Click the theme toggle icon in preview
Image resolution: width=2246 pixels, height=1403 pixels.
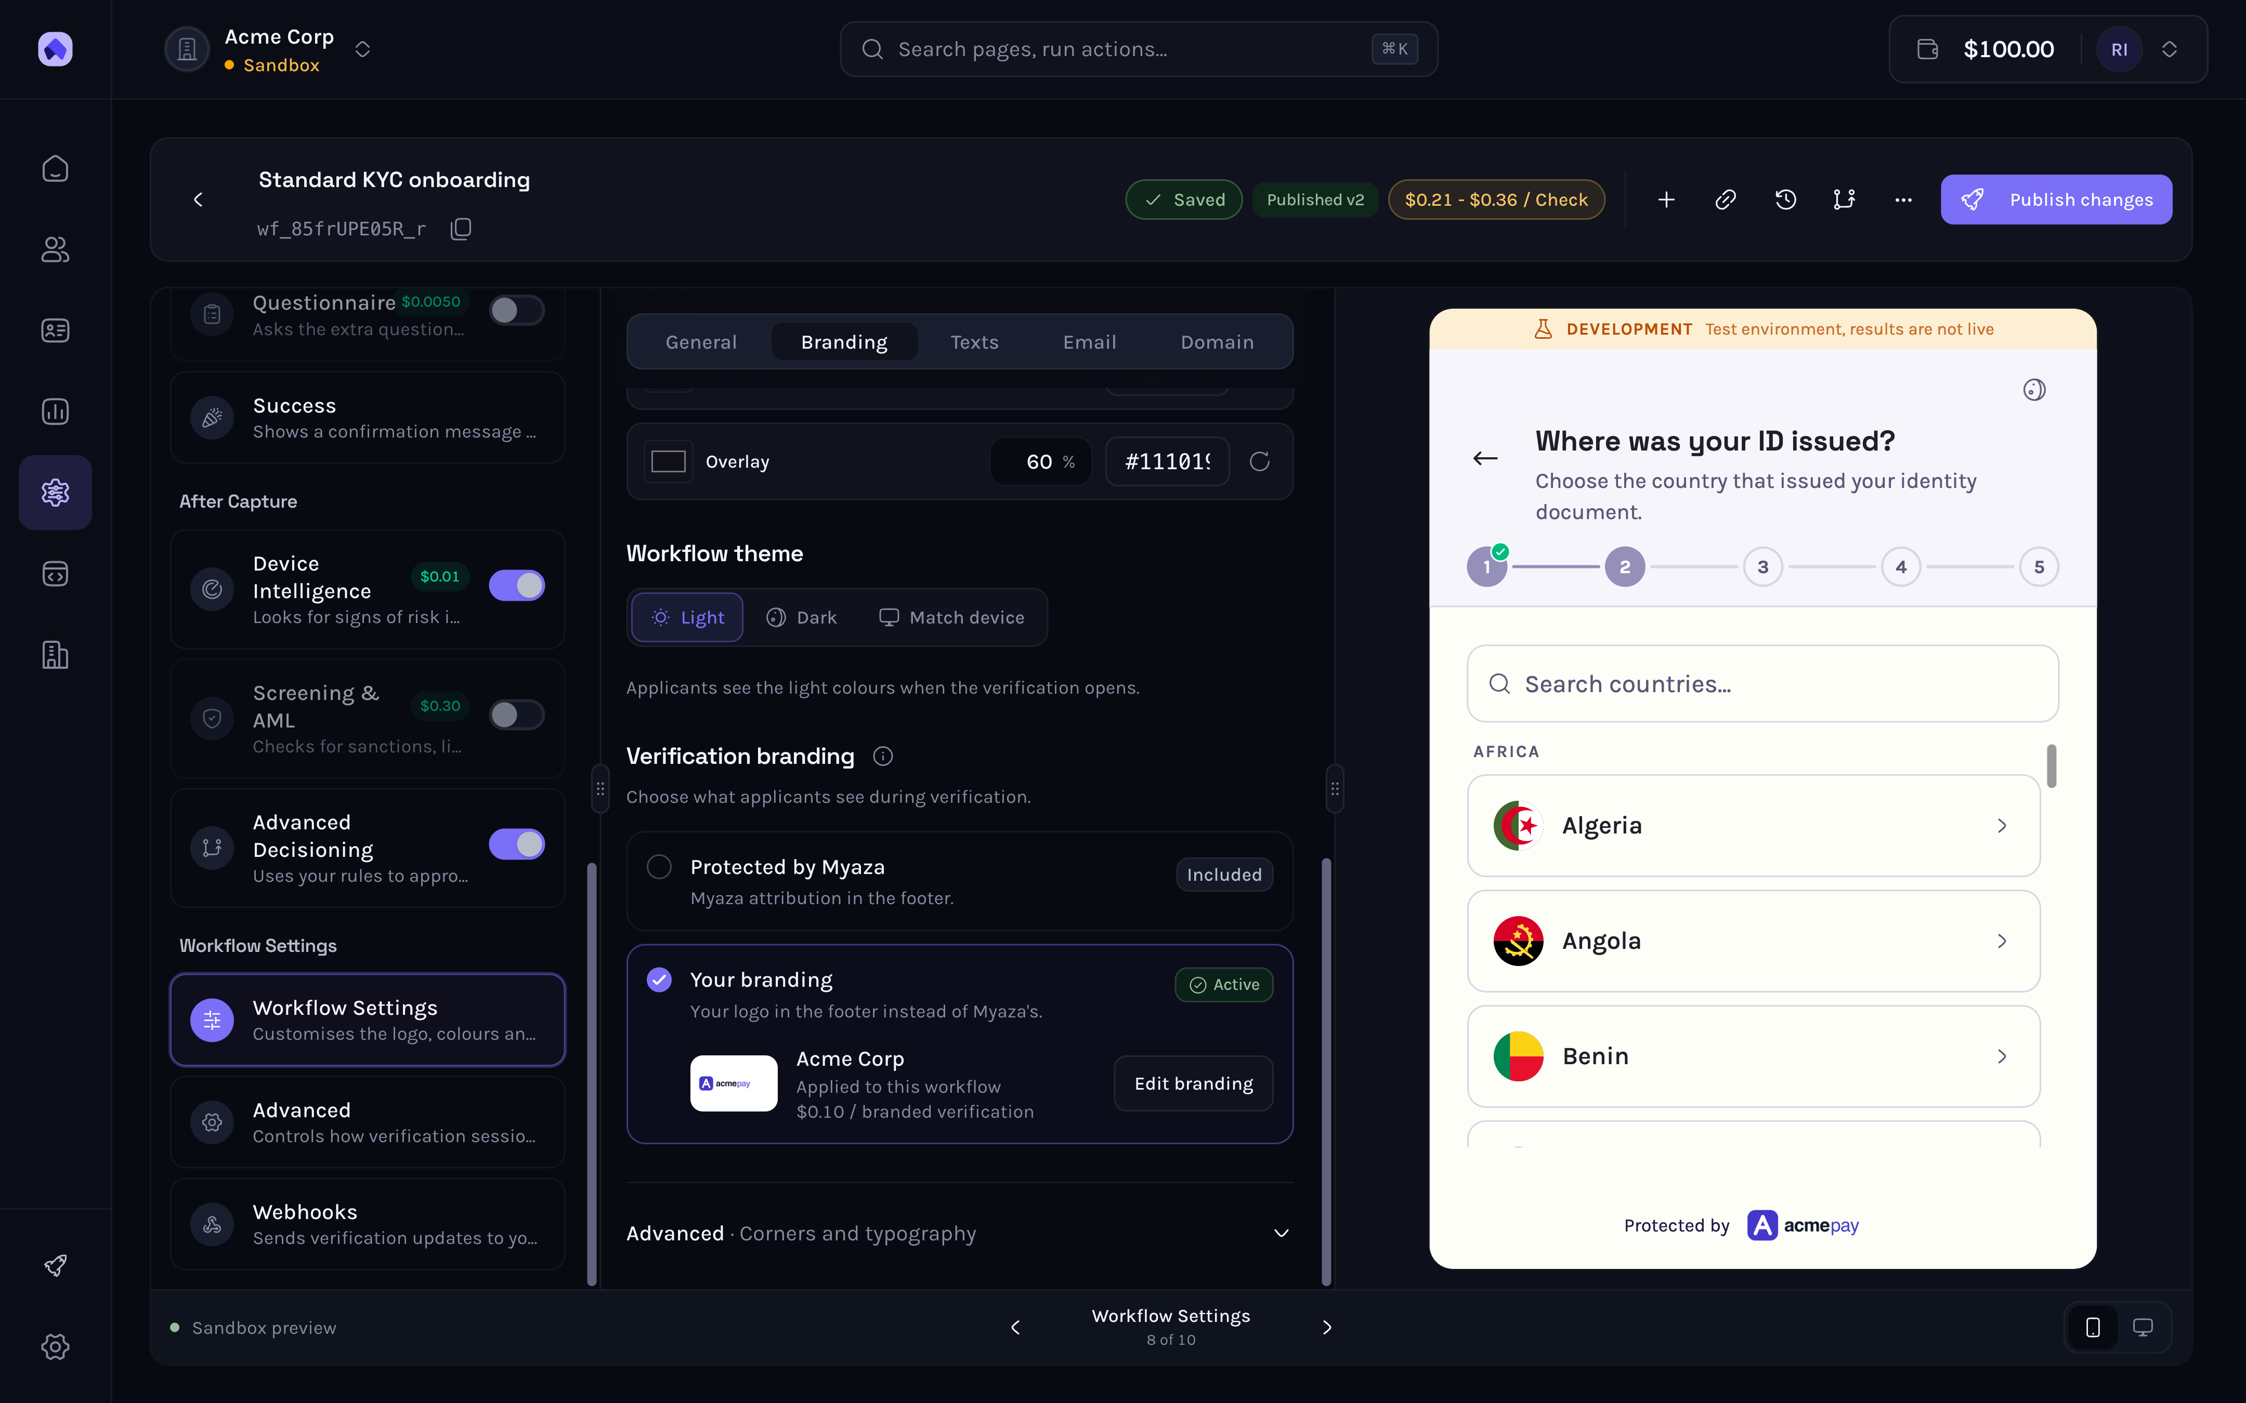2034,390
